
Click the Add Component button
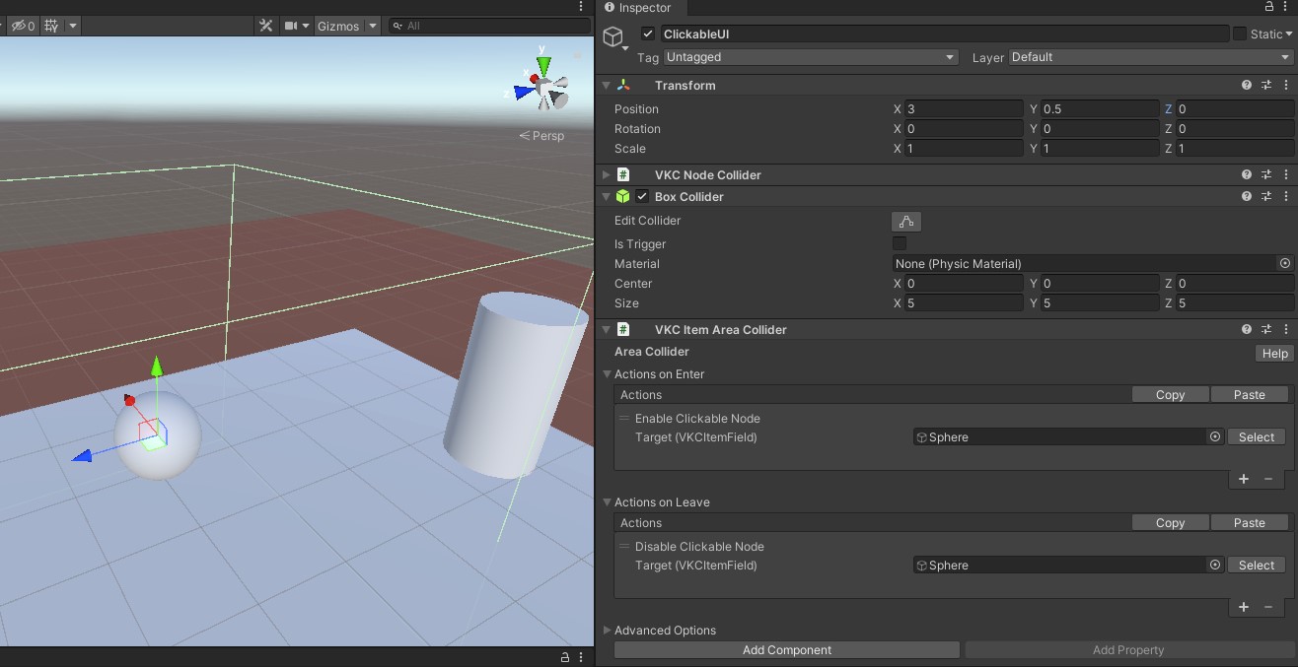(x=786, y=650)
